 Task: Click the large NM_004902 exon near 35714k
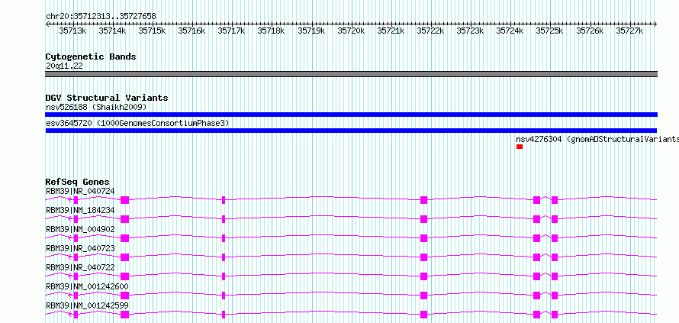(x=124, y=238)
